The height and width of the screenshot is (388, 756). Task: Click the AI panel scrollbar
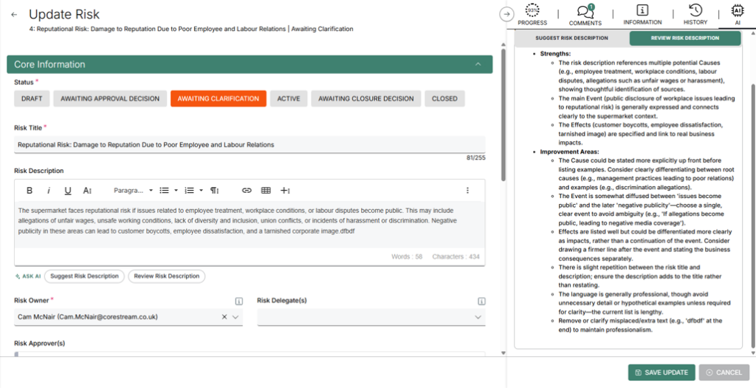tap(753, 215)
